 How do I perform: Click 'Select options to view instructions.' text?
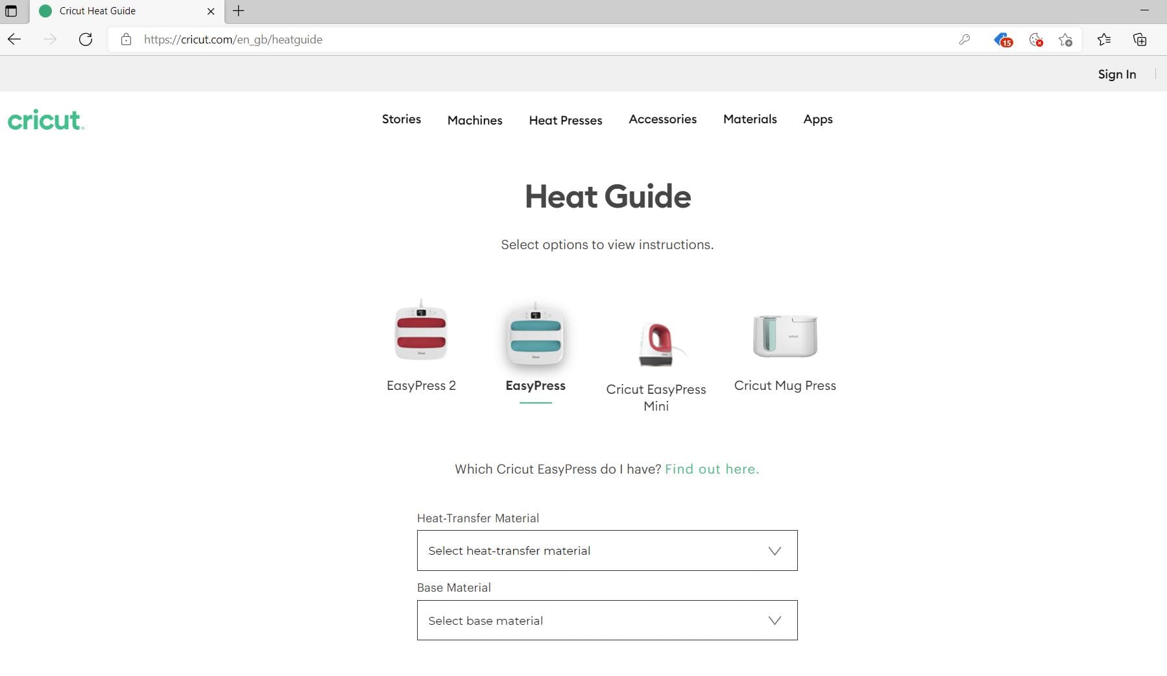(x=607, y=245)
